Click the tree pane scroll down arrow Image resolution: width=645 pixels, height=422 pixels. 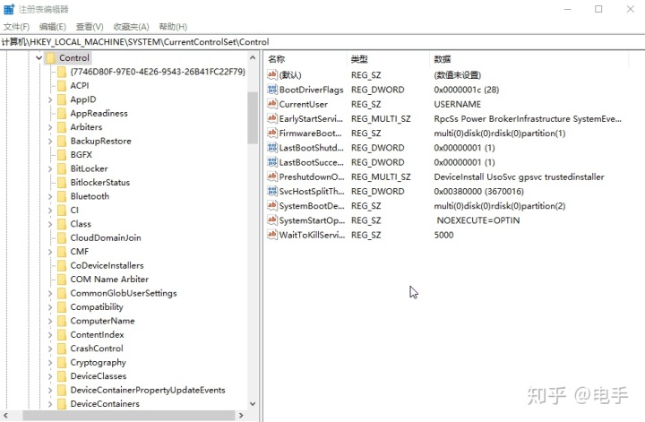[x=253, y=404]
